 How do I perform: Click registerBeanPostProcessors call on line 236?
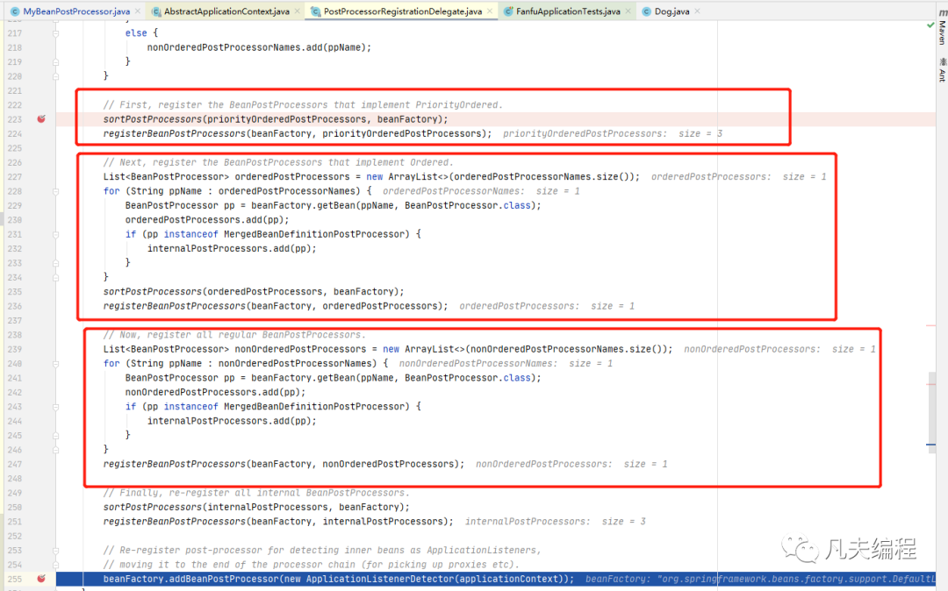point(174,306)
